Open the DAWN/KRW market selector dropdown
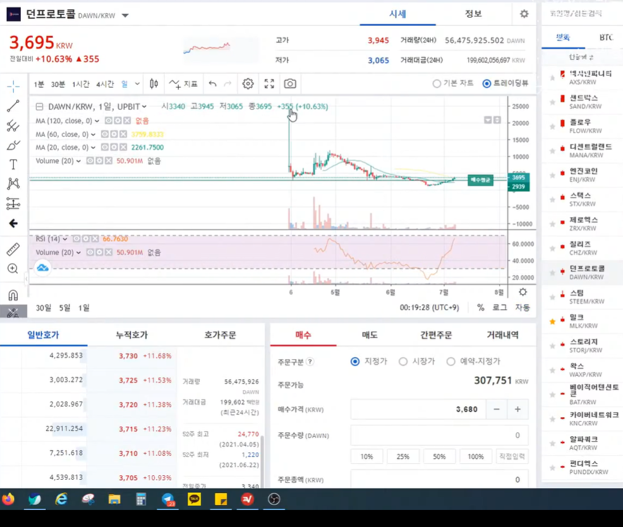Screen dimensions: 623x527 tap(125, 16)
